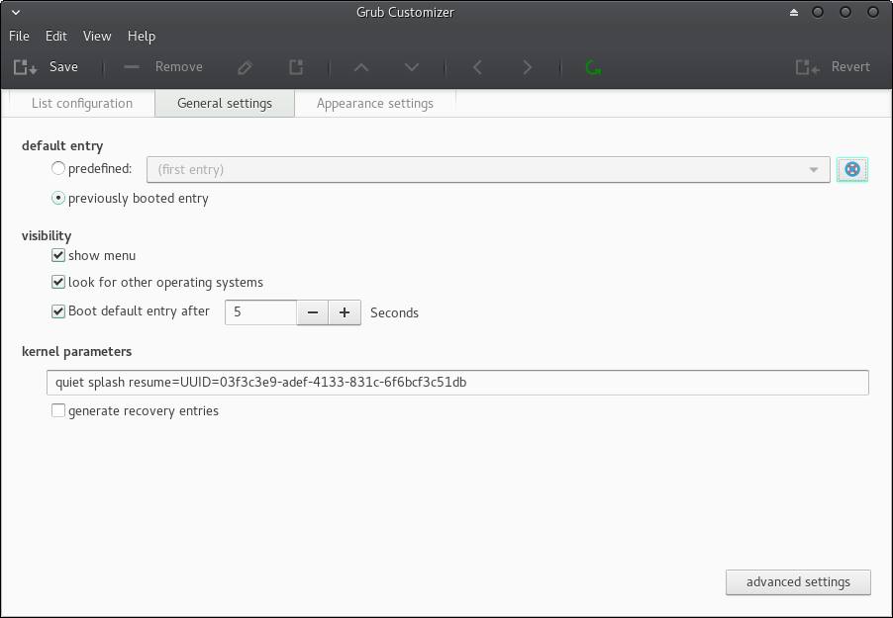Decrease boot timeout with minus button
893x618 pixels.
click(x=313, y=312)
